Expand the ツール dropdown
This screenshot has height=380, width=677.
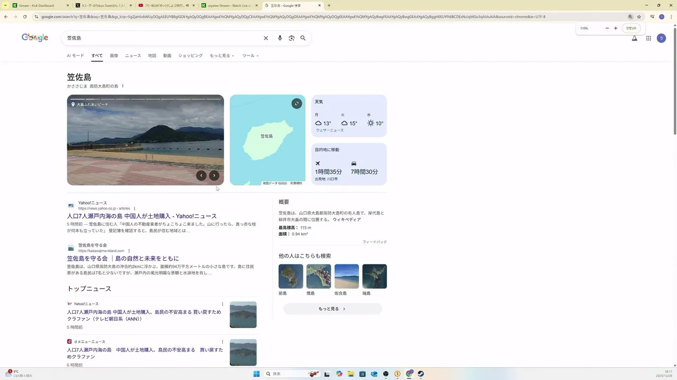250,55
